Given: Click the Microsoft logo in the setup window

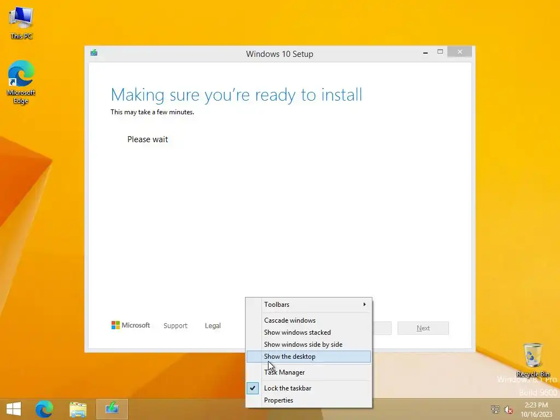Looking at the screenshot, I should (x=131, y=325).
